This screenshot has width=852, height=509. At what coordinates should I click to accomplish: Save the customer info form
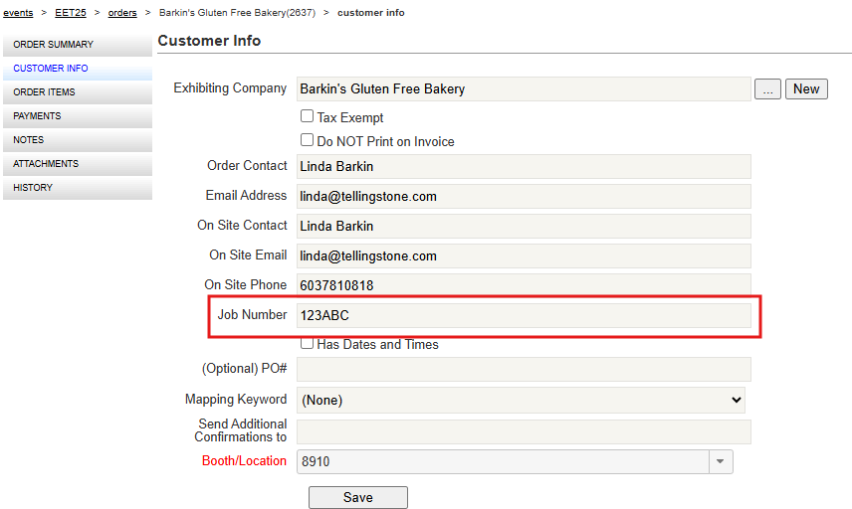pyautogui.click(x=358, y=498)
